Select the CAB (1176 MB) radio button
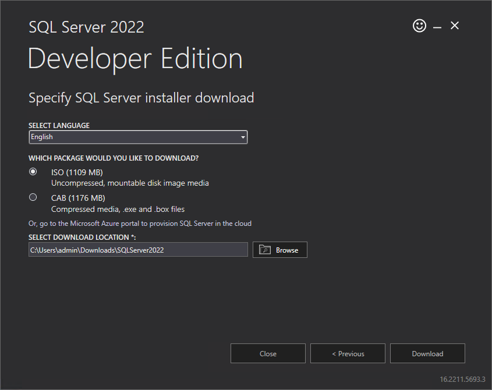This screenshot has width=492, height=390. coord(33,197)
